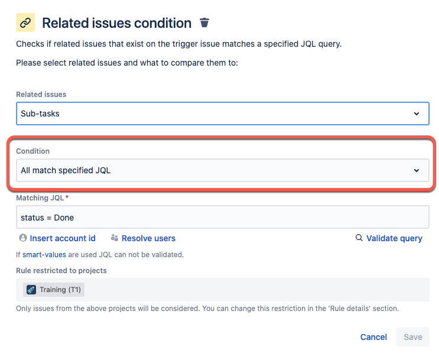439x363 pixels.
Task: Click the Training project rocket avatar
Action: tap(31, 290)
